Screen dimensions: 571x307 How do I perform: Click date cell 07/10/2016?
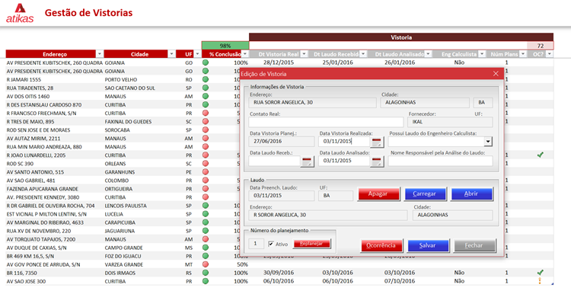(400, 281)
